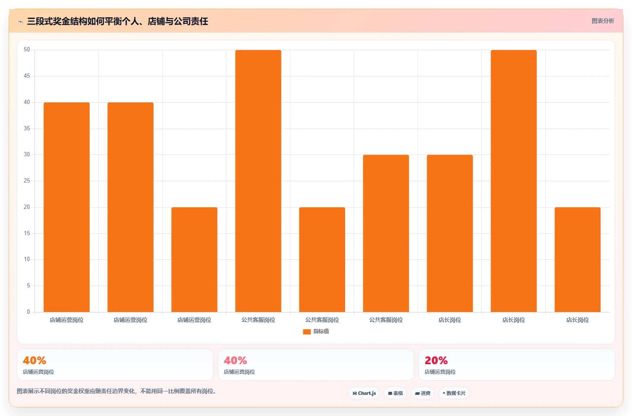Click the y-axis label 45

point(27,76)
